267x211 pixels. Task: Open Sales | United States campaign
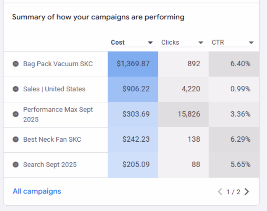54,89
